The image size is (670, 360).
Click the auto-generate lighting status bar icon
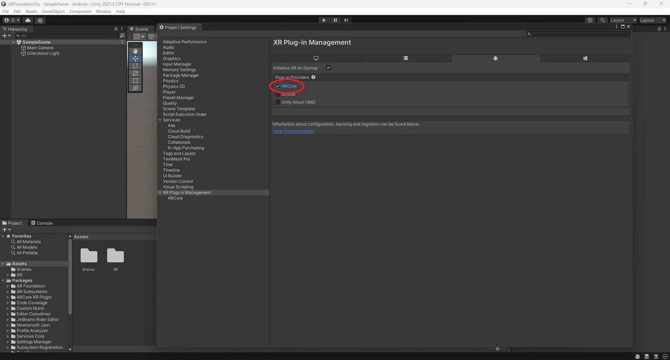(656, 356)
